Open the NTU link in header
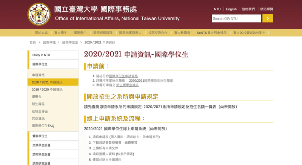 pyautogui.click(x=217, y=9)
